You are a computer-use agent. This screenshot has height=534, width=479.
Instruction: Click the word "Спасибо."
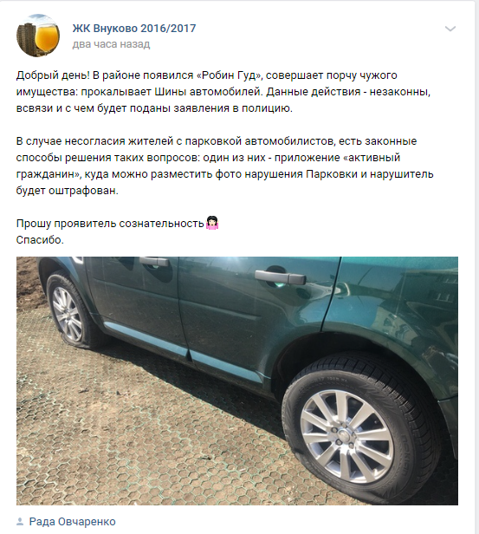40,240
